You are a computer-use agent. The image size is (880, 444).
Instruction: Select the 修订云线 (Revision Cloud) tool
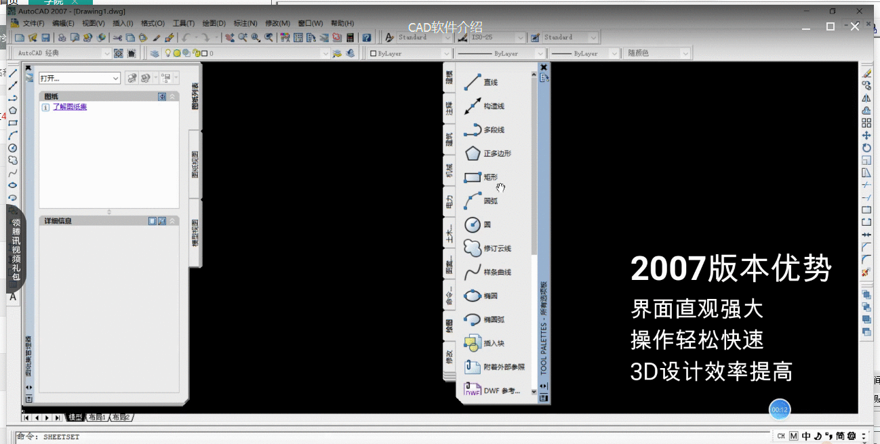point(492,248)
